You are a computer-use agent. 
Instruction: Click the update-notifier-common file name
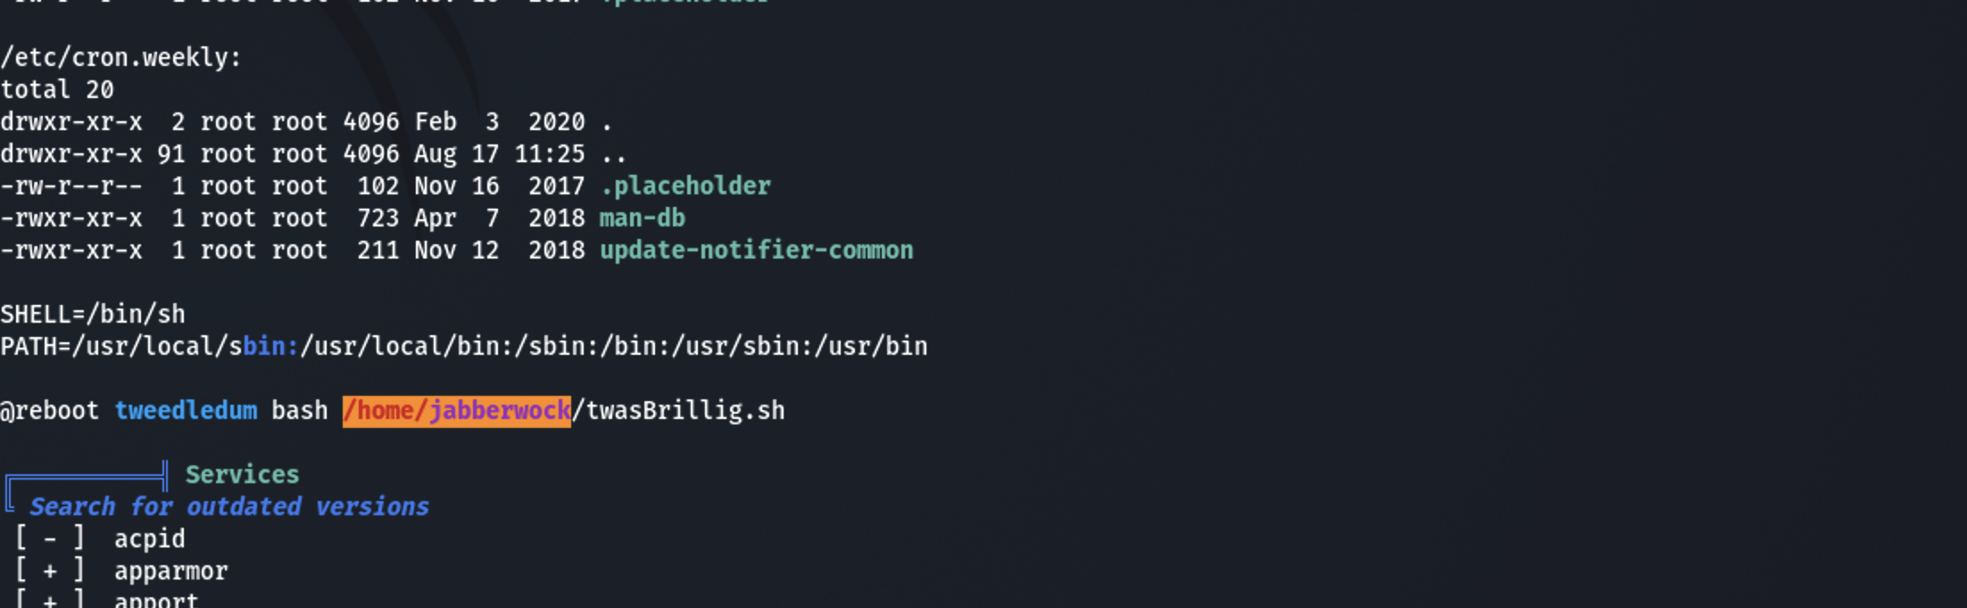point(756,251)
